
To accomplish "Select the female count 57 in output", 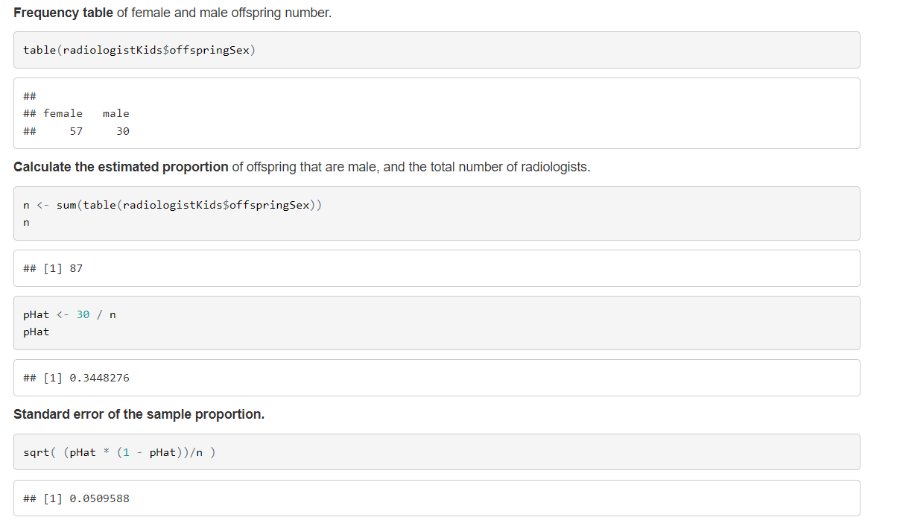I will pyautogui.click(x=76, y=131).
